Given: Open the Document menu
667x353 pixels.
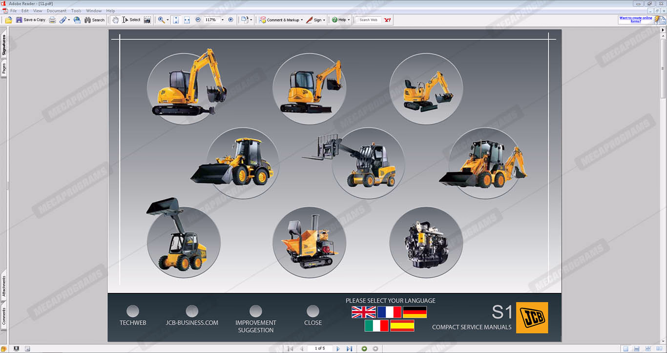Looking at the screenshot, I should [57, 11].
